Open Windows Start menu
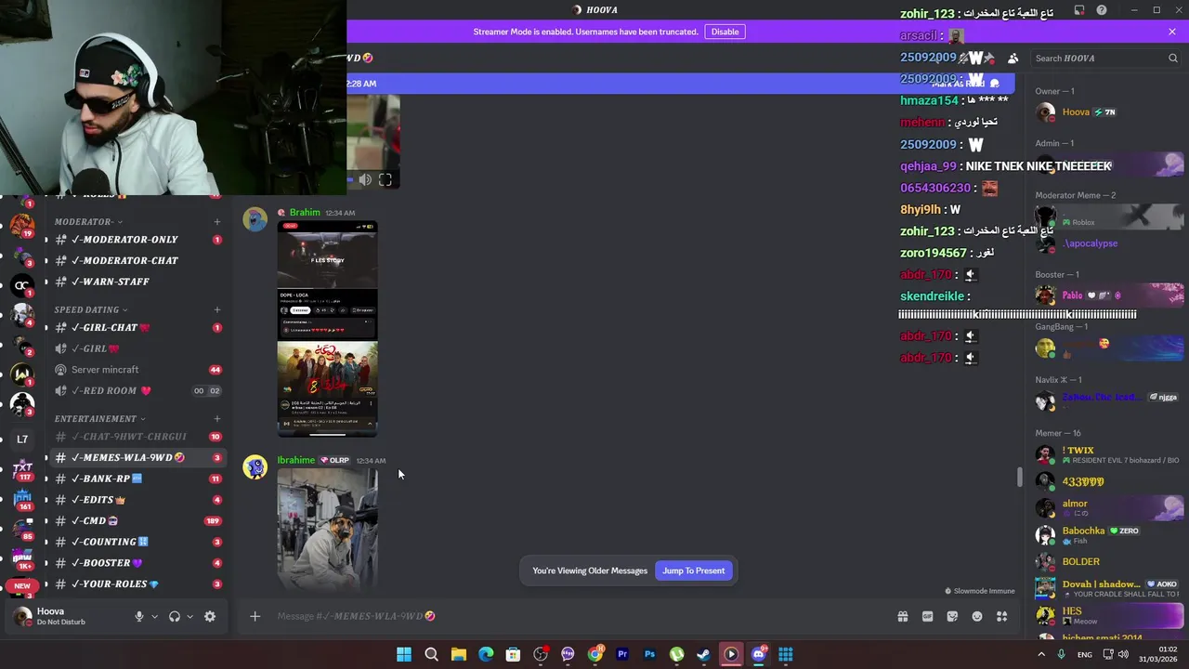Image resolution: width=1189 pixels, height=669 pixels. (x=404, y=654)
